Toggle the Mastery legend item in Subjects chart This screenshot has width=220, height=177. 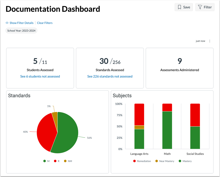point(185,161)
